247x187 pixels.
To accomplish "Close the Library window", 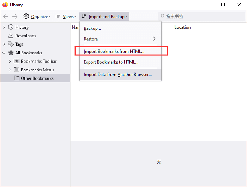I will pyautogui.click(x=239, y=5).
